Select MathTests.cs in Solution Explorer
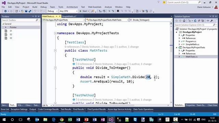This screenshot has height=123, width=219. pyautogui.click(x=192, y=57)
